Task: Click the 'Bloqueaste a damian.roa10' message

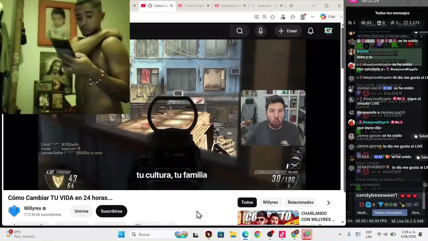Action: click(381, 112)
